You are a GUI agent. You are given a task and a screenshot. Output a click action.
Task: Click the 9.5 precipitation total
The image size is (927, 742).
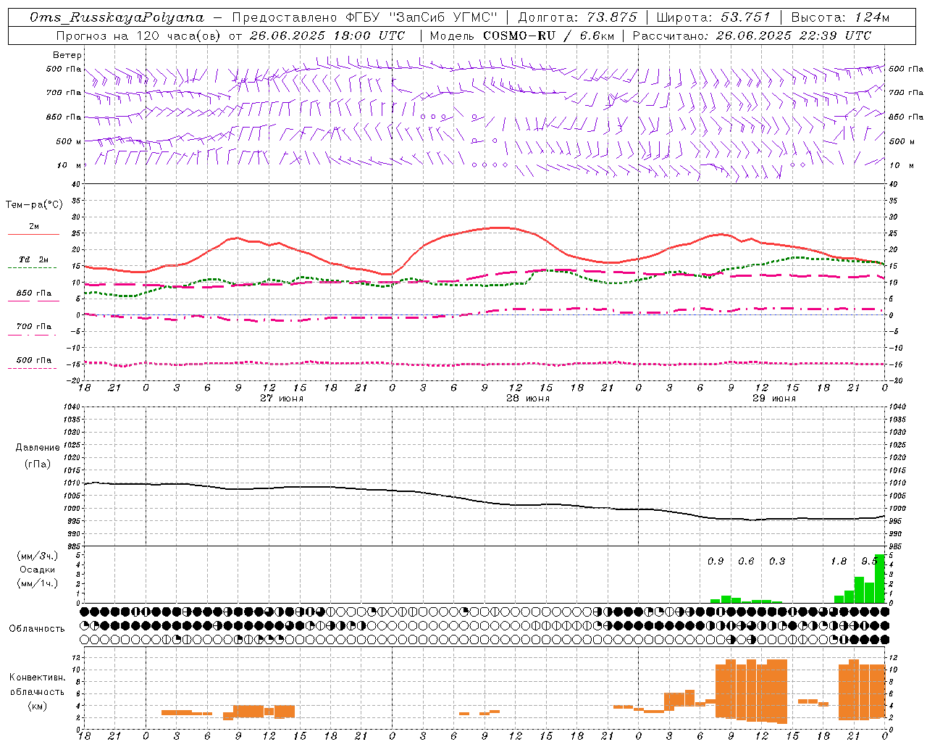(x=869, y=562)
